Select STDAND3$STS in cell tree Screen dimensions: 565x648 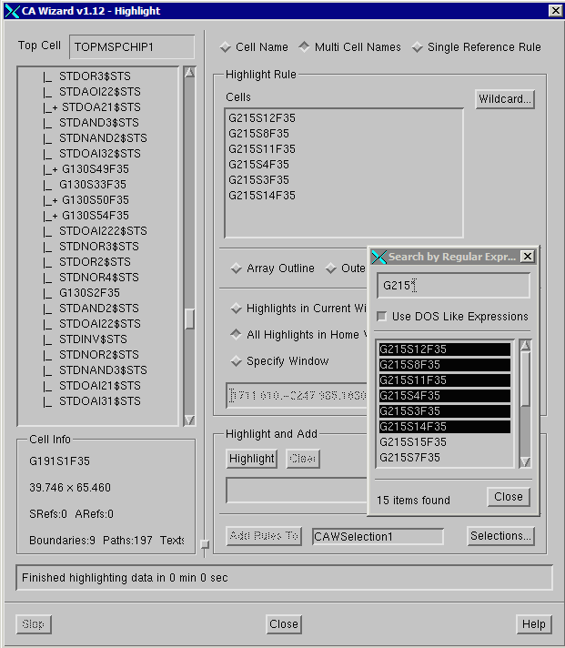[98, 123]
